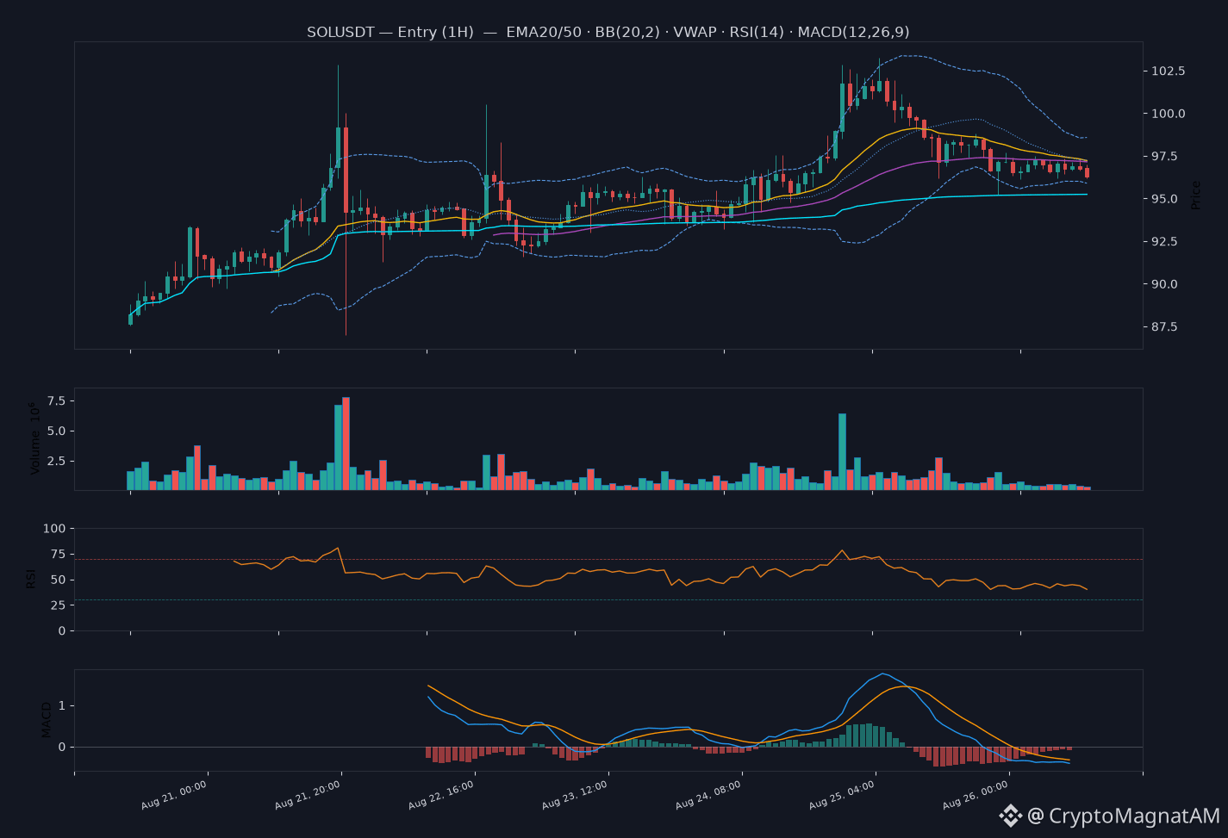This screenshot has width=1228, height=838.
Task: Select the 'Aug 22, 16:00' date label
Action: [442, 796]
